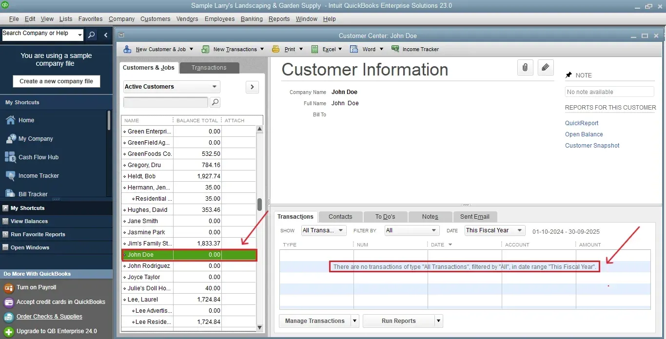Open Open Balance report link
This screenshot has width=666, height=339.
coord(584,134)
